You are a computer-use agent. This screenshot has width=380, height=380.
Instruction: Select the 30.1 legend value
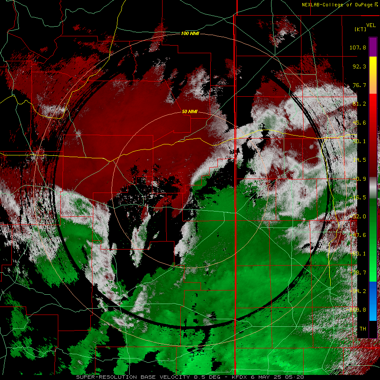(x=359, y=141)
